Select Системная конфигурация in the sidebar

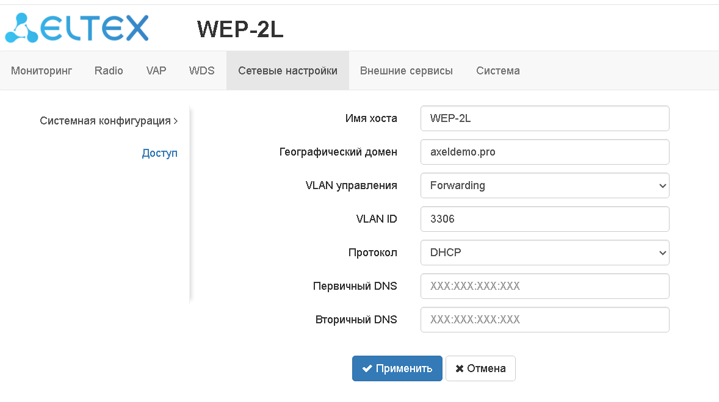tap(105, 121)
